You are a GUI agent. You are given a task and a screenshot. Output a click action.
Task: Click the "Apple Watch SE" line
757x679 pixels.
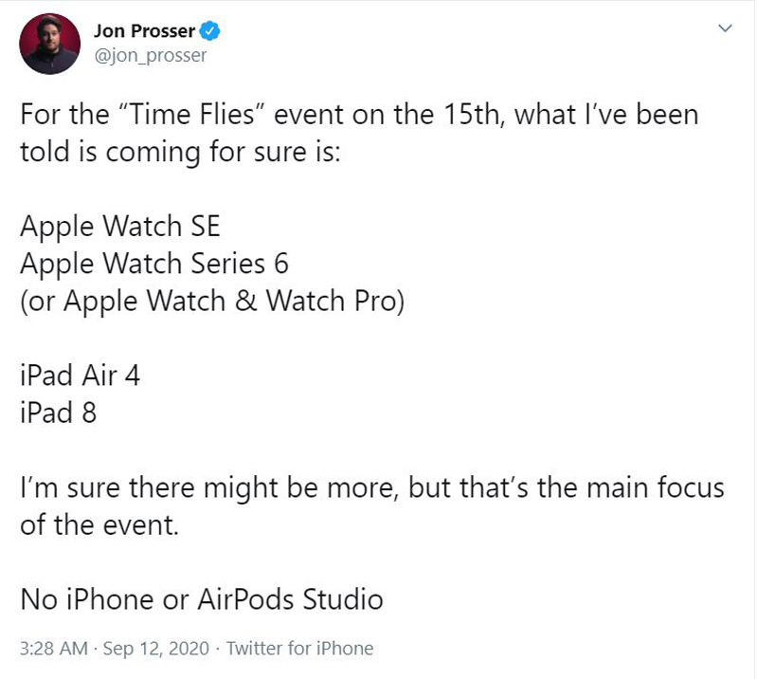click(120, 226)
